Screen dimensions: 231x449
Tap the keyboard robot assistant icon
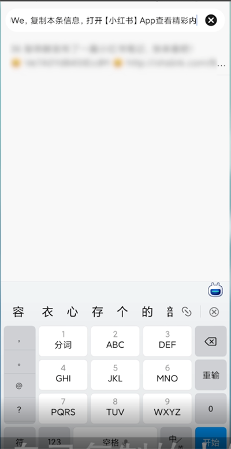(215, 290)
